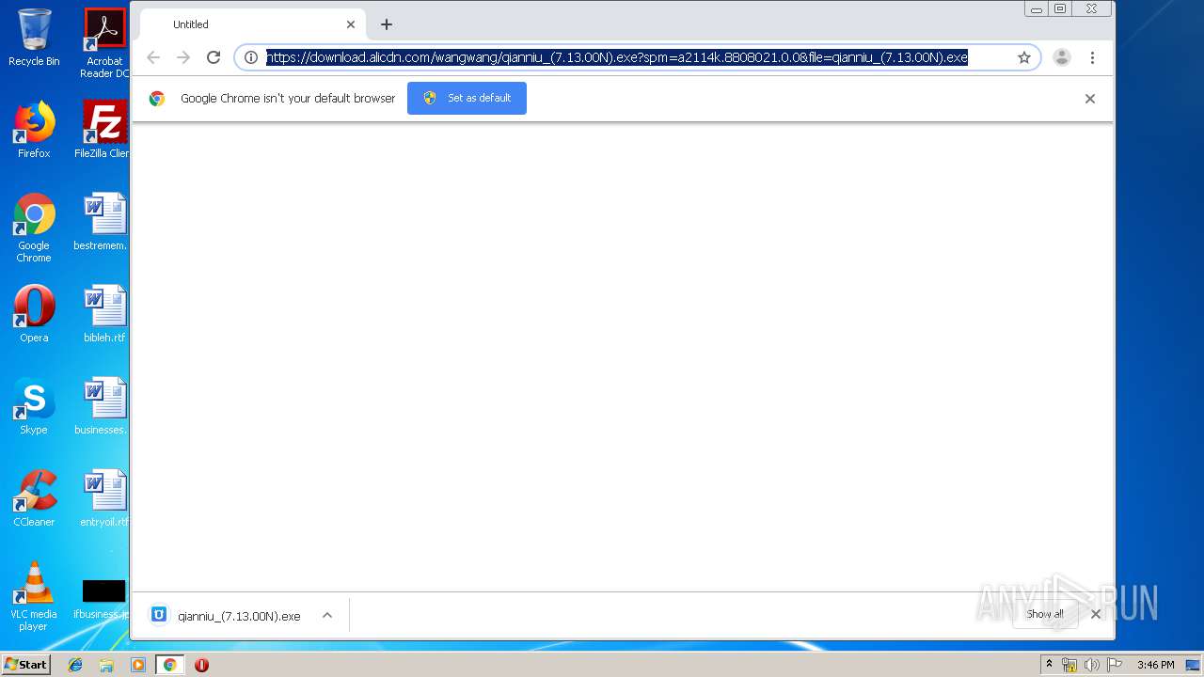Image resolution: width=1204 pixels, height=677 pixels.
Task: Restore down the Chrome window
Action: [x=1060, y=8]
